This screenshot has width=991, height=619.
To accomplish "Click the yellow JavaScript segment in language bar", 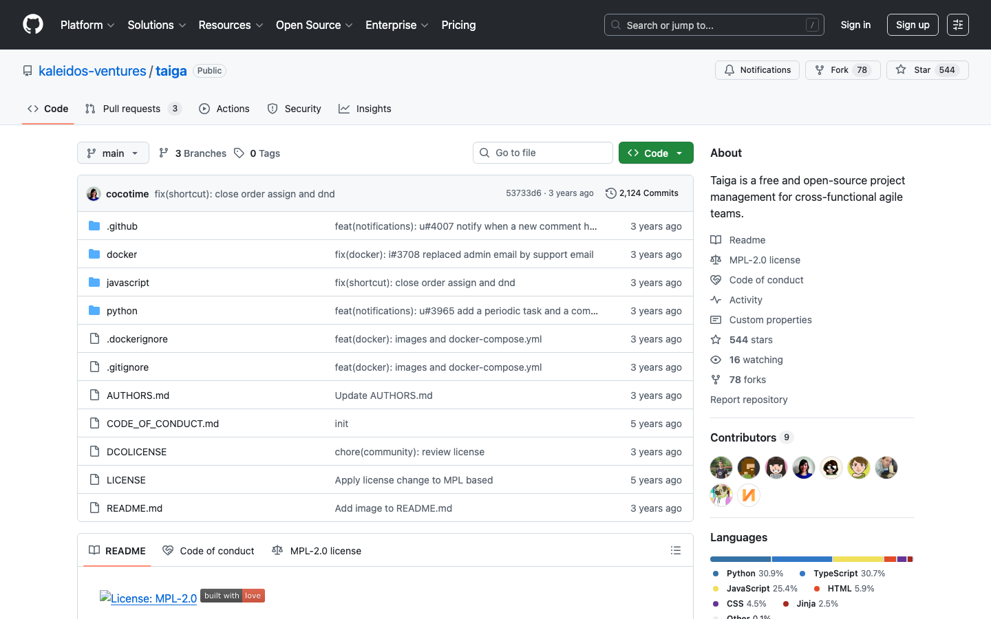I will [x=857, y=559].
